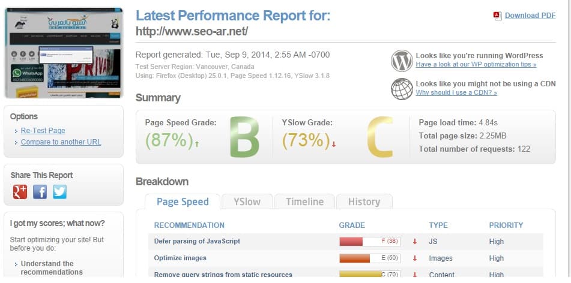Click Re-Test Page link
This screenshot has width=571, height=283.
point(43,131)
